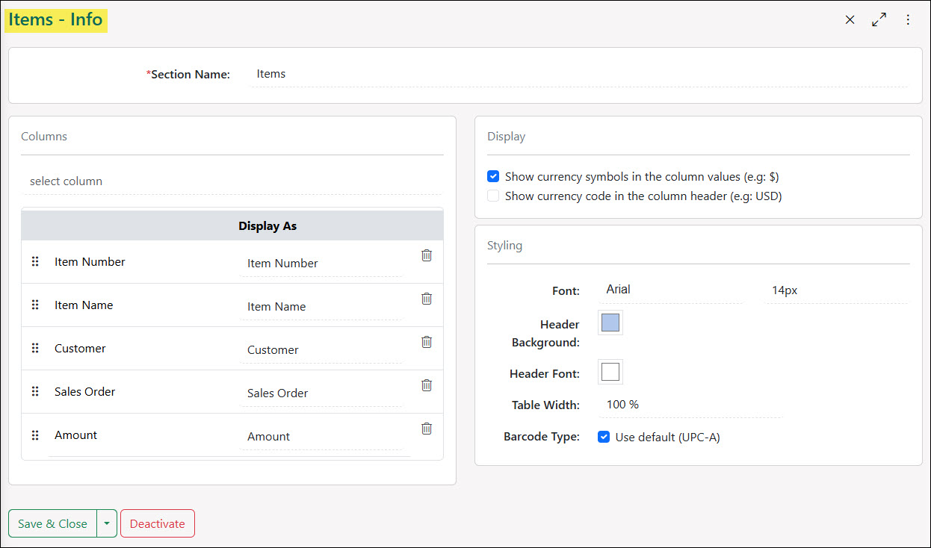Click the drag handle beside Item Name
The width and height of the screenshot is (931, 548).
pos(35,304)
